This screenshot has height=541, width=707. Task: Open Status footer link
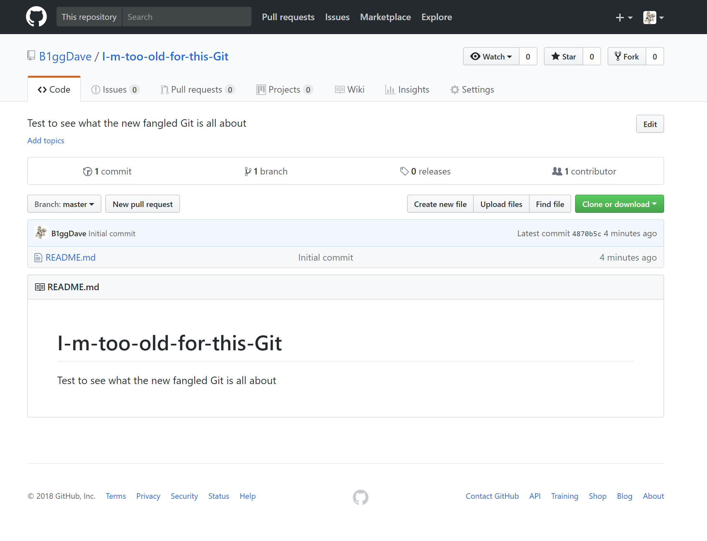click(x=219, y=496)
